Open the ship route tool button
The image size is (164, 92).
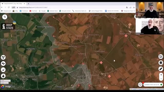[x=3, y=70]
